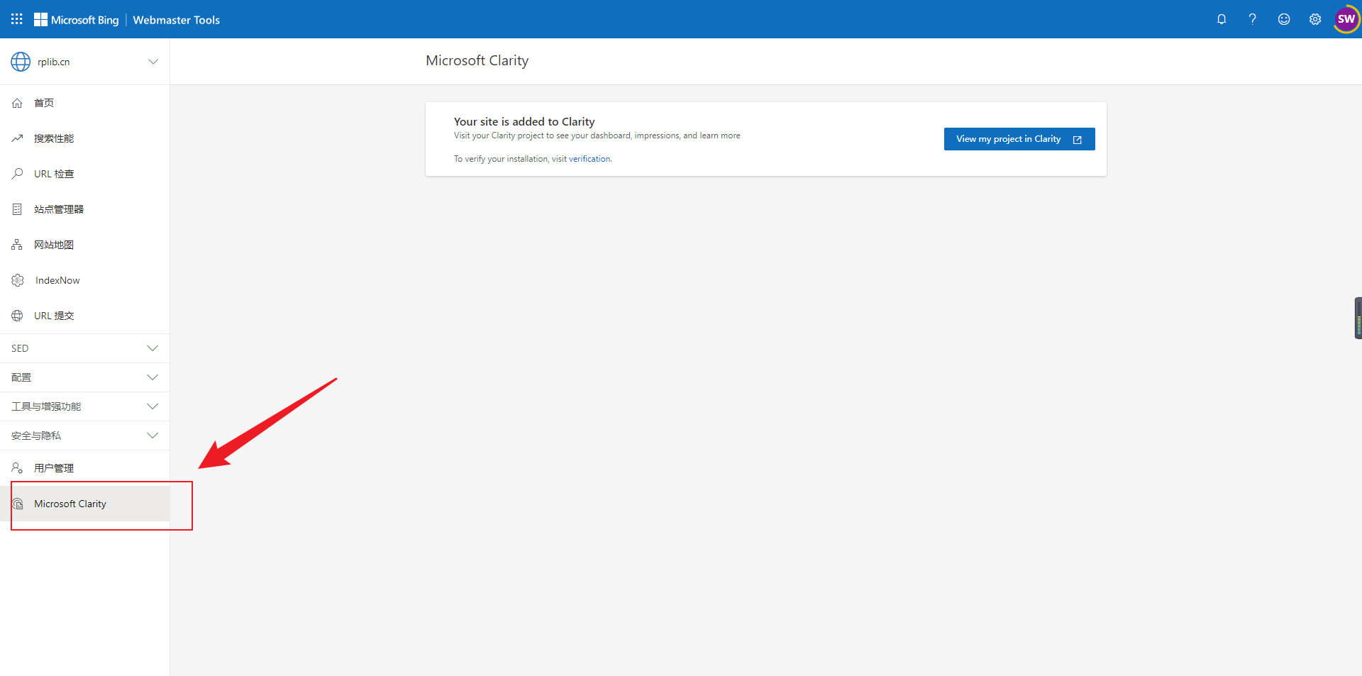Open the app launcher grid icon
Screen dimensions: 1362x676
(x=17, y=19)
